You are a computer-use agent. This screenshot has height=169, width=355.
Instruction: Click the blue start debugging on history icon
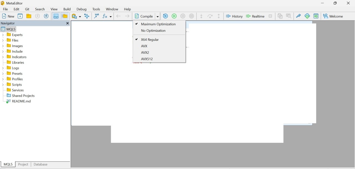[x=166, y=16]
